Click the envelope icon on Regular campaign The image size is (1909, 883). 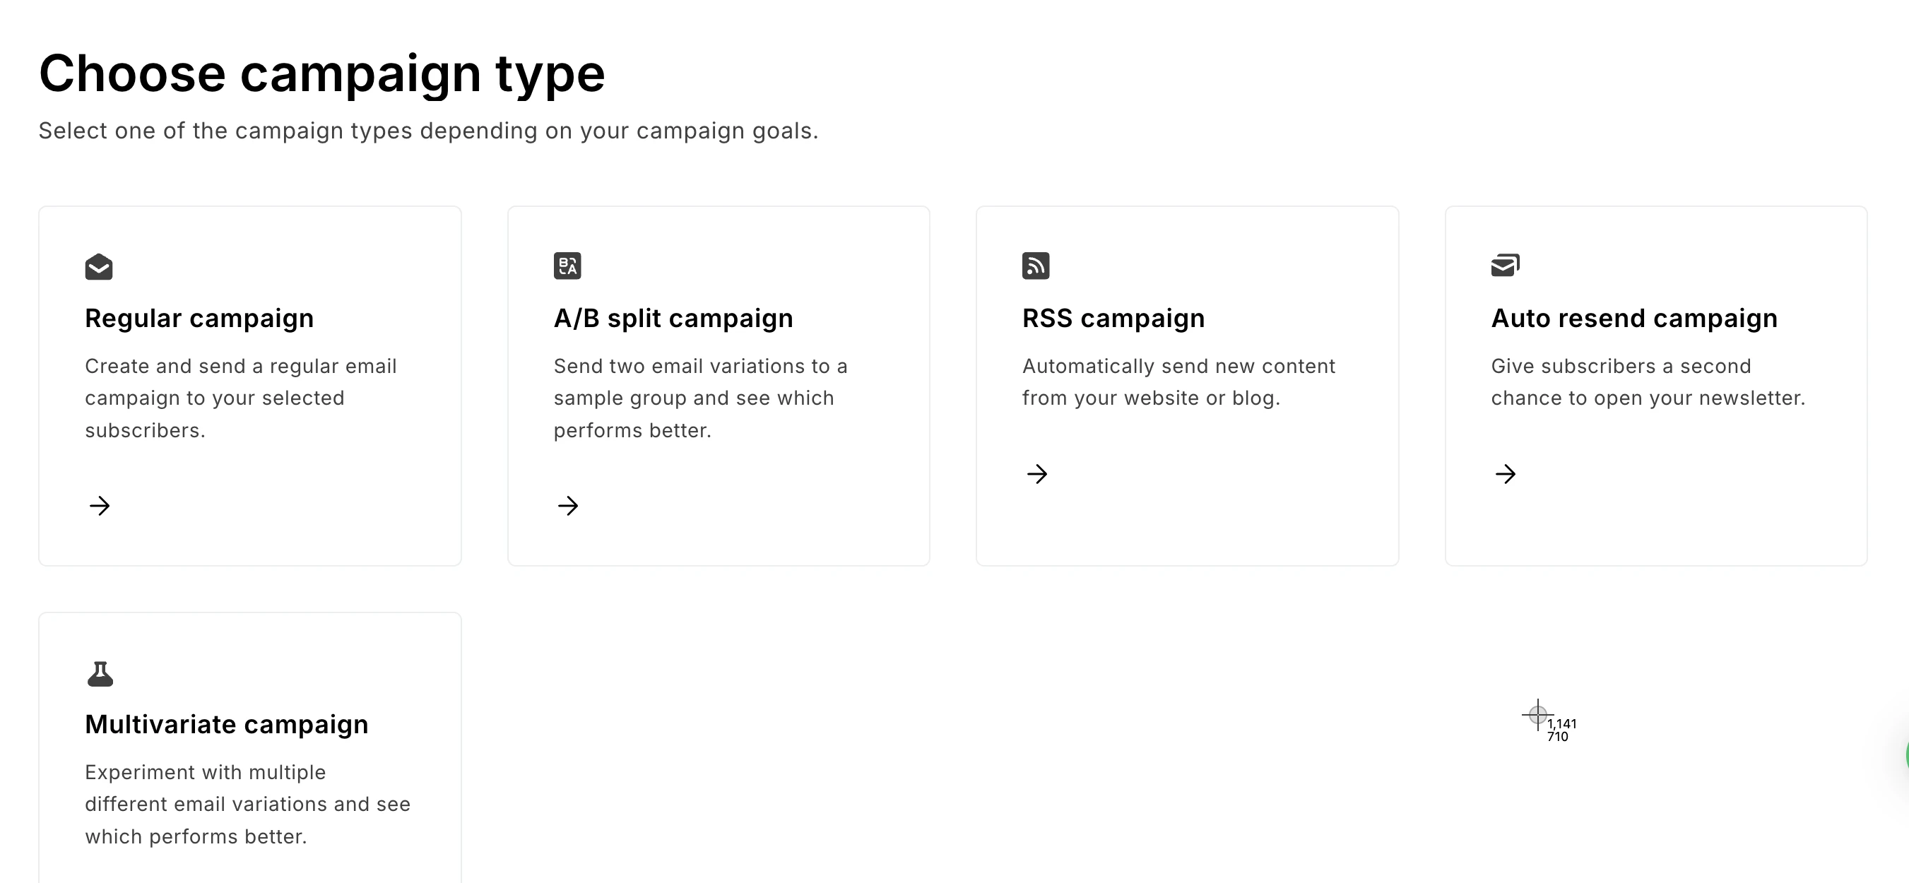click(99, 267)
